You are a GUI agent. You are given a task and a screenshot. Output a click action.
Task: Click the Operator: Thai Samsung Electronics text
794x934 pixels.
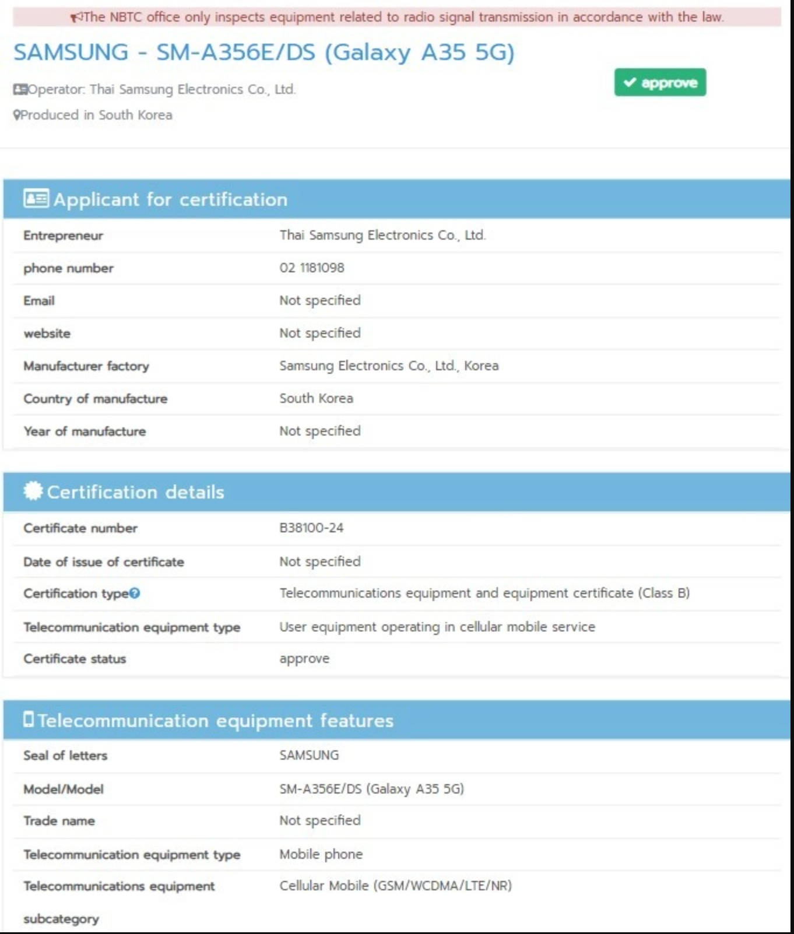click(x=161, y=90)
